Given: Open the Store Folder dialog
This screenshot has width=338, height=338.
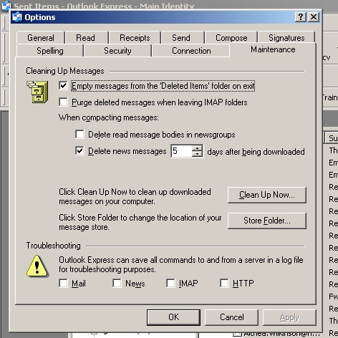Looking at the screenshot, I should point(267,221).
